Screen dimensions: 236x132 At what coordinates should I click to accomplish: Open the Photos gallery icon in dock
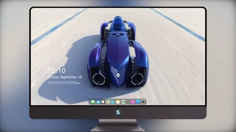pyautogui.click(x=123, y=102)
